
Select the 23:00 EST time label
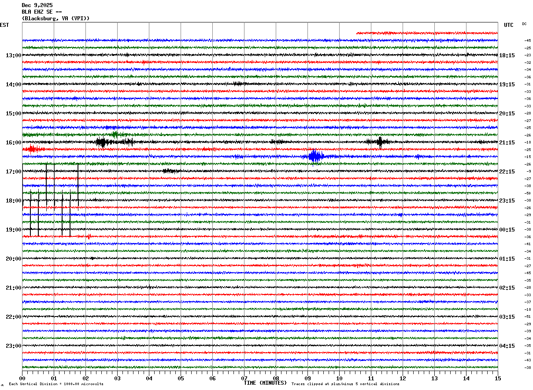tap(14, 346)
